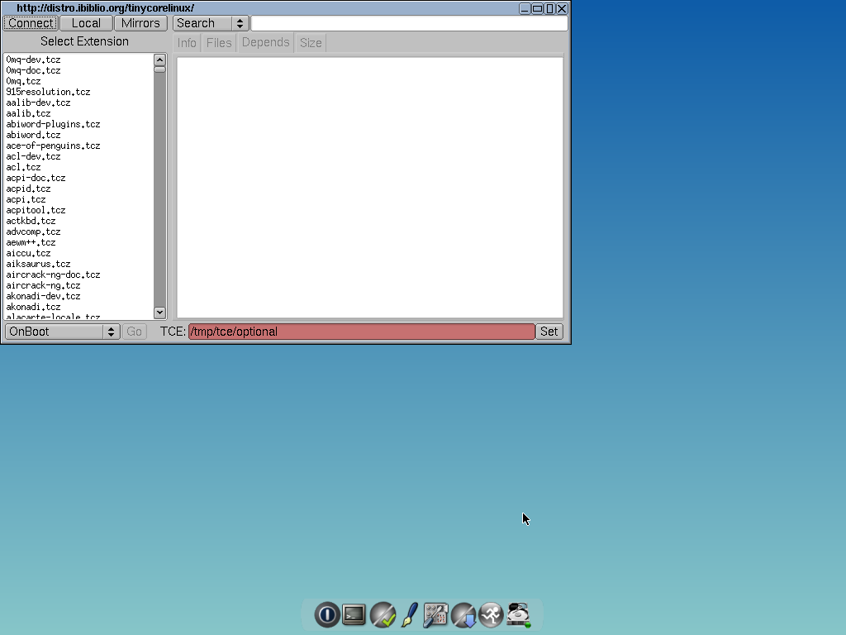The image size is (846, 635).
Task: Switch to the Depends tab
Action: [265, 42]
